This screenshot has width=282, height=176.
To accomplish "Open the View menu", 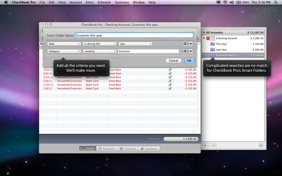I will 62,2.
